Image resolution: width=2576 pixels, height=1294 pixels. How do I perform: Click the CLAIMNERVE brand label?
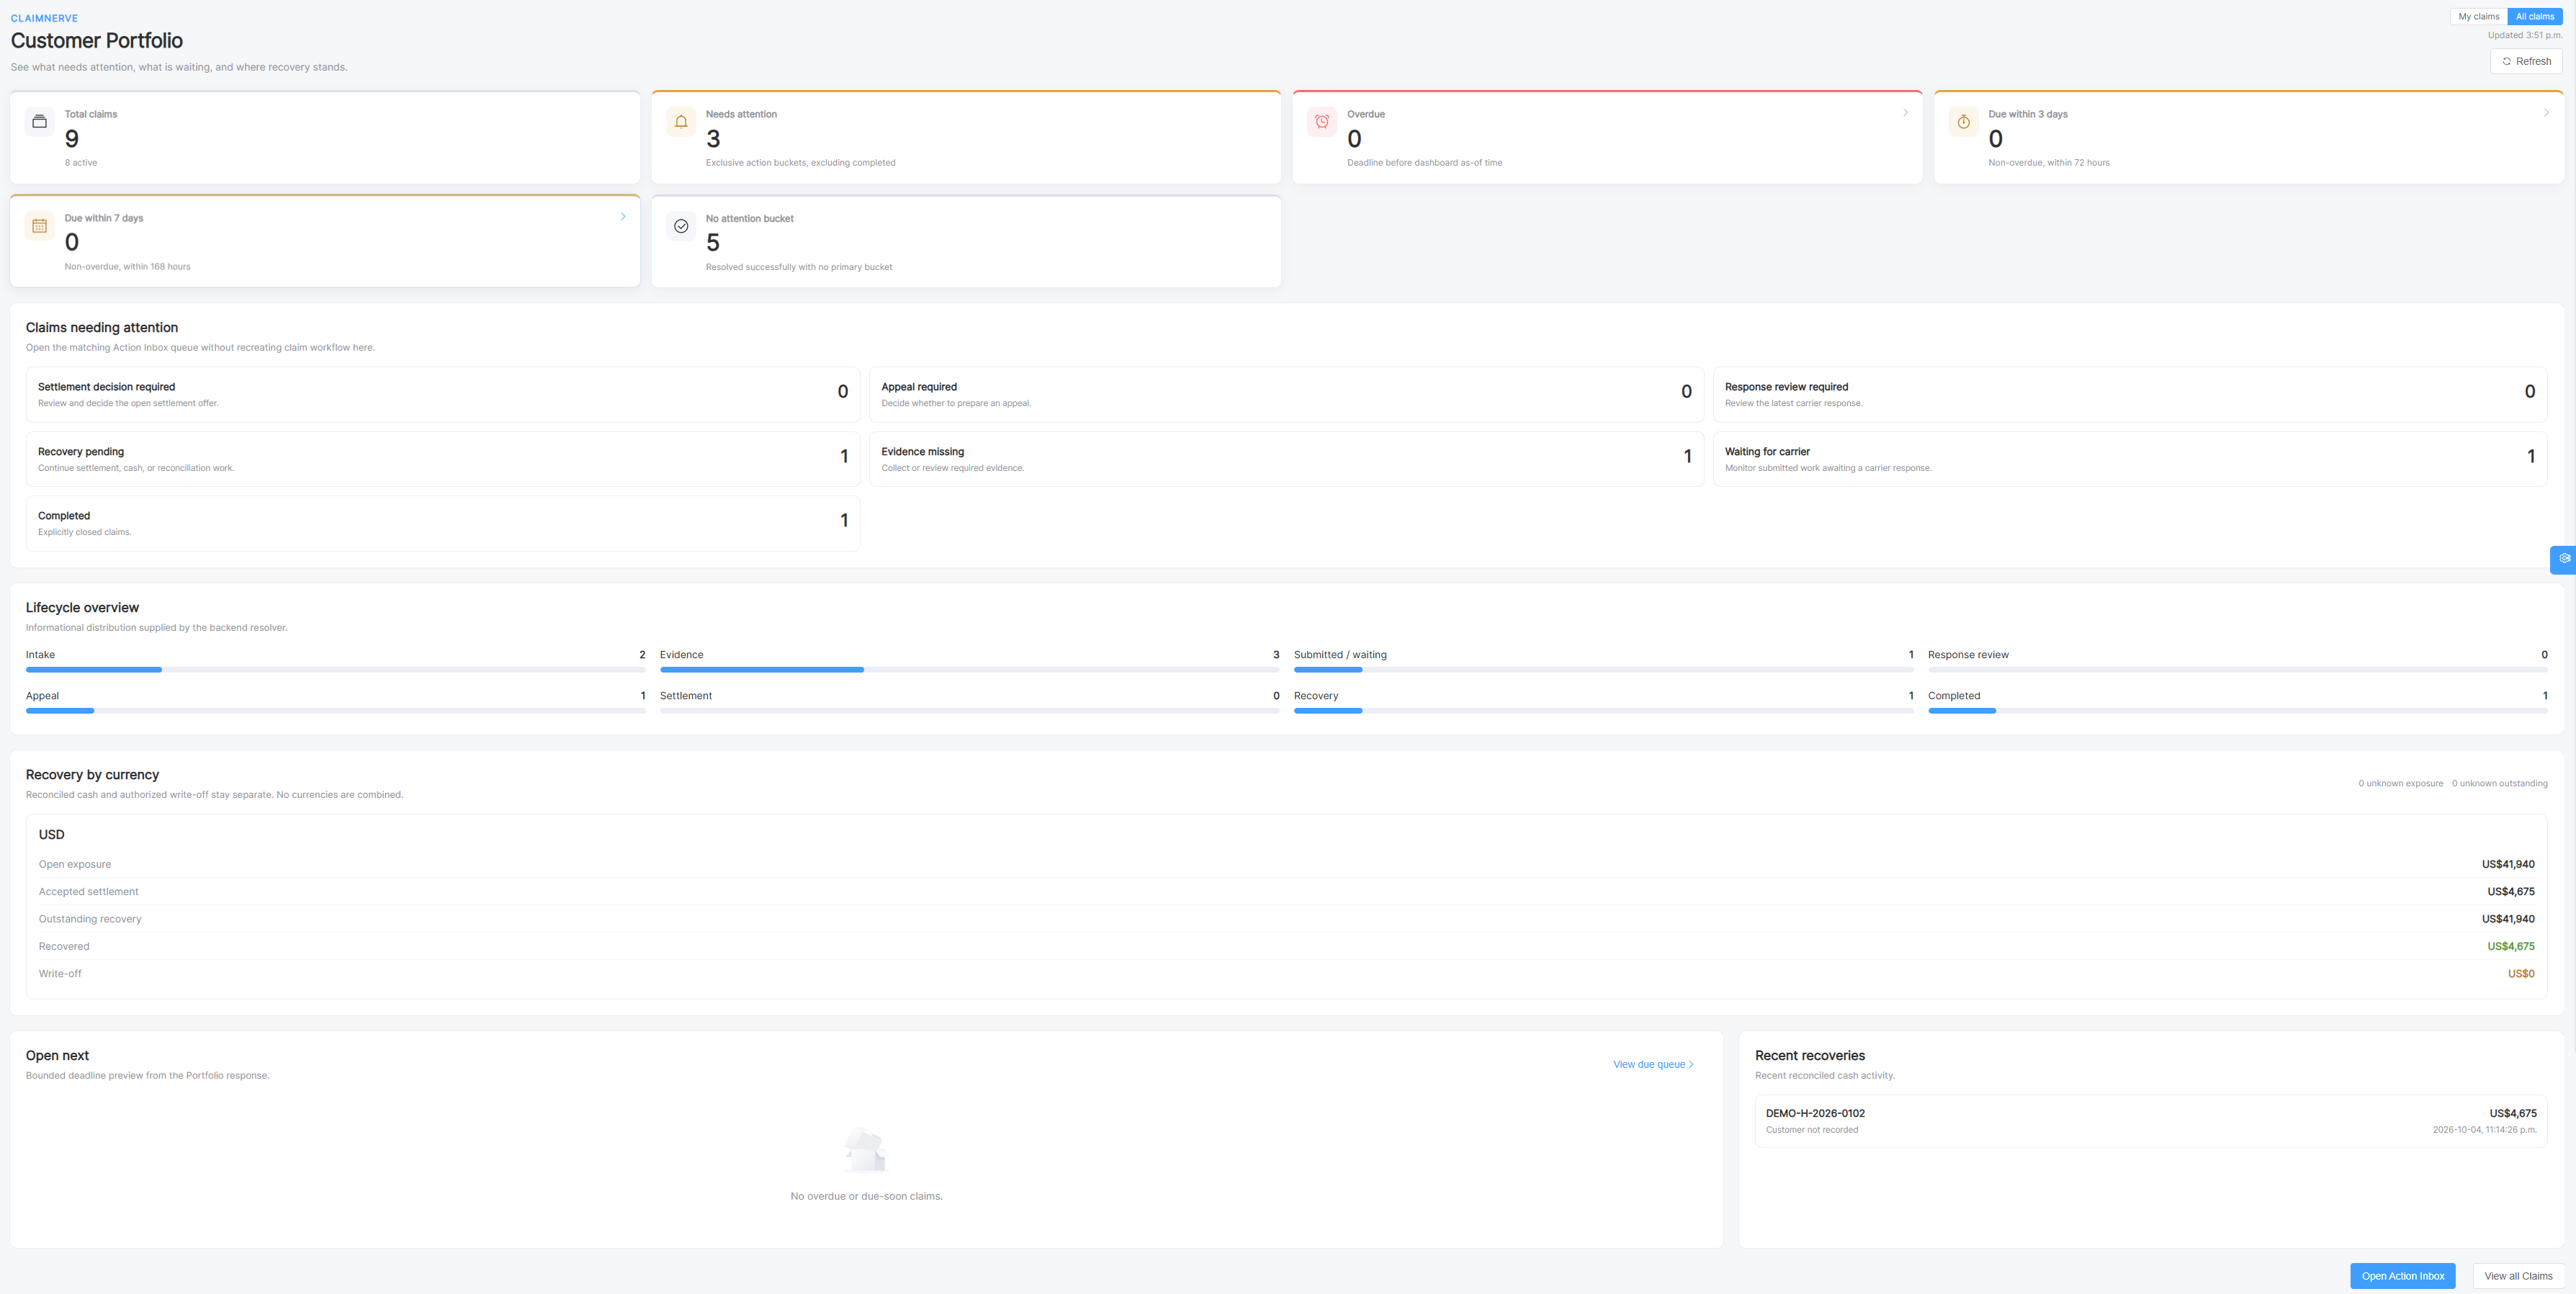click(44, 18)
